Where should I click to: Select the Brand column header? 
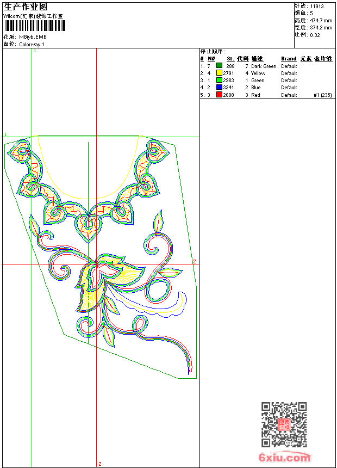[289, 59]
